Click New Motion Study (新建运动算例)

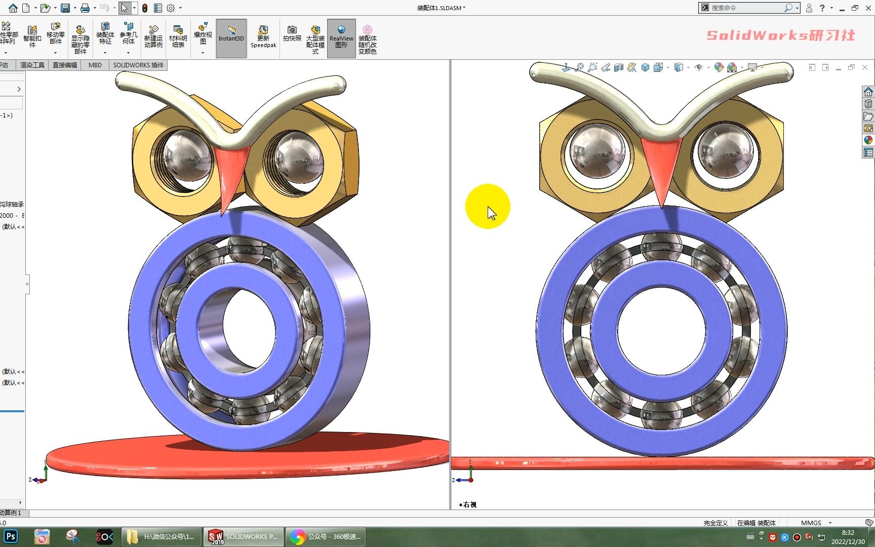coord(153,37)
